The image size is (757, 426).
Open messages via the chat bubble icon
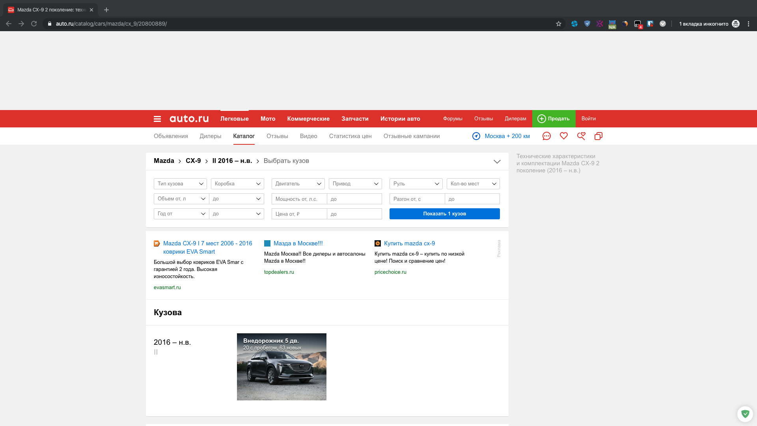click(x=546, y=136)
